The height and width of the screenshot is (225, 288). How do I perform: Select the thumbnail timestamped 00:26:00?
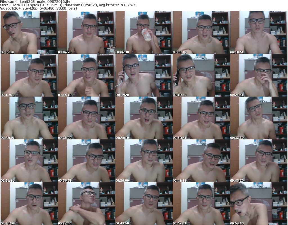point(87,118)
